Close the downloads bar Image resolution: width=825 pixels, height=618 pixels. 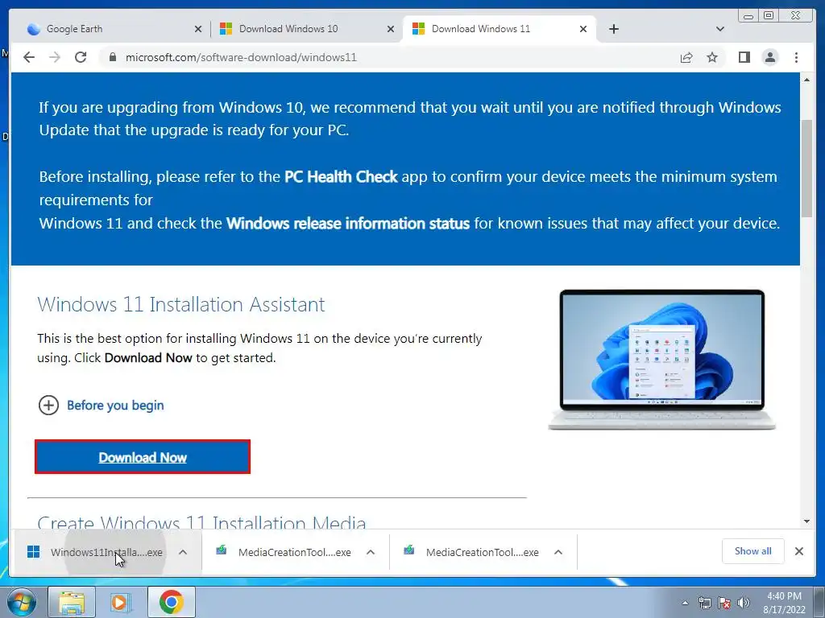(x=798, y=551)
